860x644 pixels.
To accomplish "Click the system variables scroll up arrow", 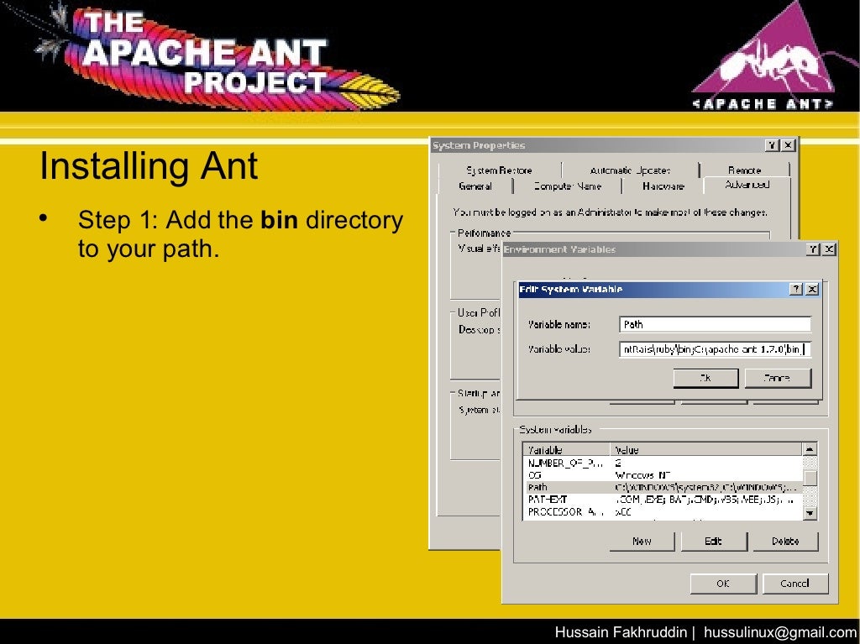I will [810, 449].
